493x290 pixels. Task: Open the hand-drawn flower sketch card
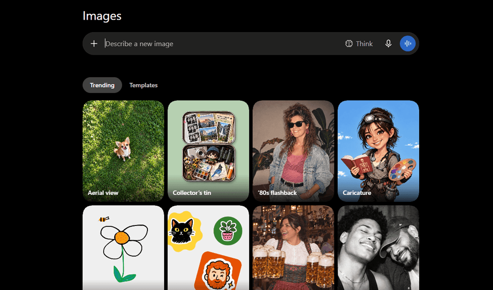point(123,248)
